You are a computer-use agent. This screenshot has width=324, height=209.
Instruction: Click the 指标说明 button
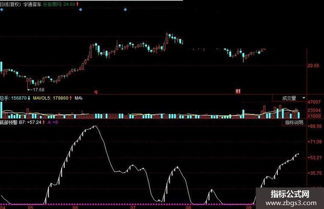294,123
